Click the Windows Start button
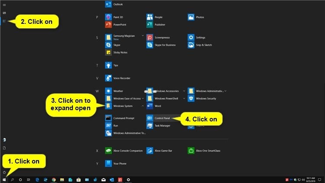325x183 pixels. (x=4, y=180)
